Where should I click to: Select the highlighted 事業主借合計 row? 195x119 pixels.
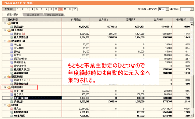click(96, 98)
